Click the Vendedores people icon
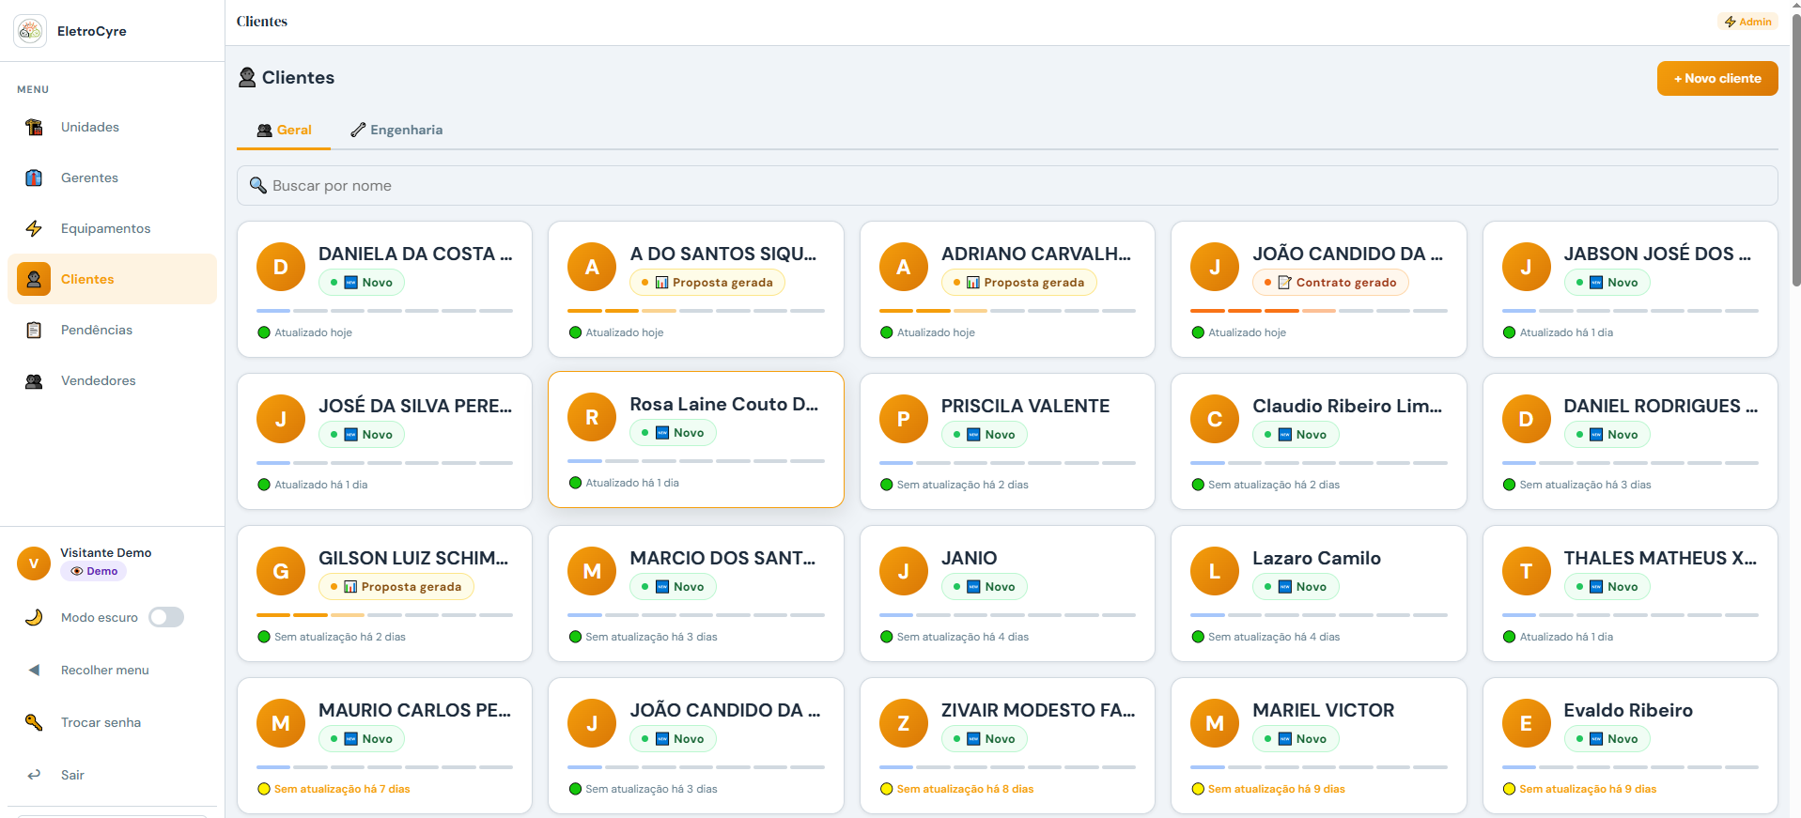1801x818 pixels. point(34,380)
